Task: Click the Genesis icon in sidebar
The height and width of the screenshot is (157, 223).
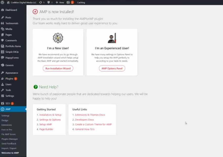Action: (3, 65)
